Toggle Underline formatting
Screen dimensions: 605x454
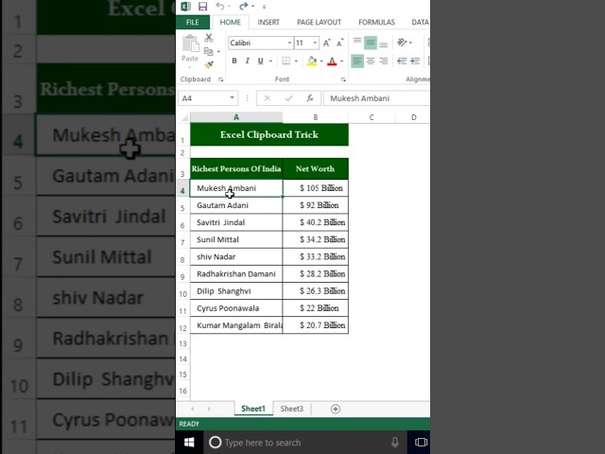coord(261,61)
